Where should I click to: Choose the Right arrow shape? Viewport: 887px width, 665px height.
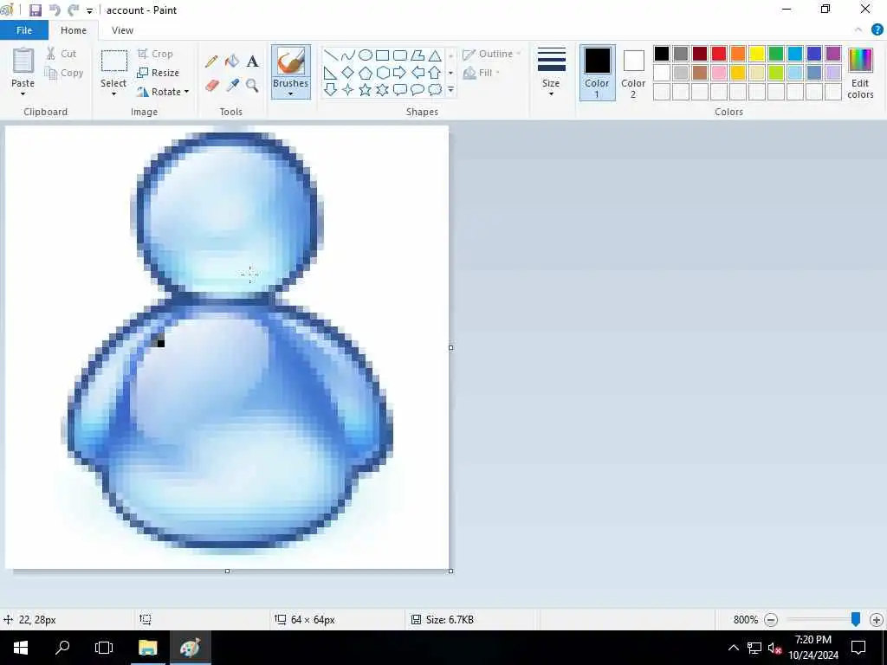[x=400, y=73]
